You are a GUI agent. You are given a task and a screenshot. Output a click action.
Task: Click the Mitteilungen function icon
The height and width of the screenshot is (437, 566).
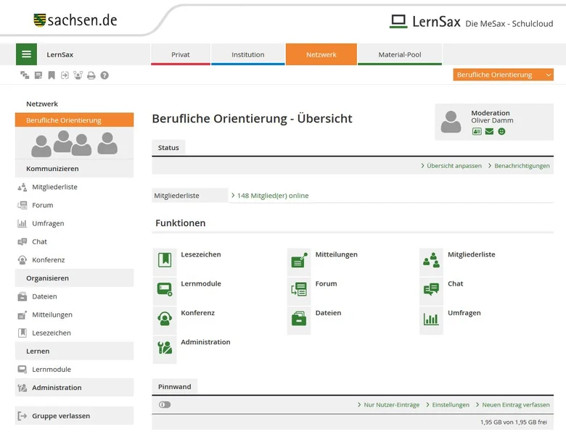299,260
